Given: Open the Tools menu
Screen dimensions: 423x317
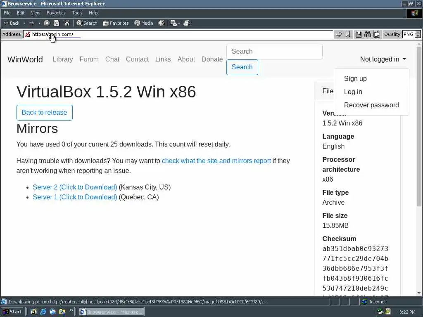Looking at the screenshot, I should click(x=77, y=13).
